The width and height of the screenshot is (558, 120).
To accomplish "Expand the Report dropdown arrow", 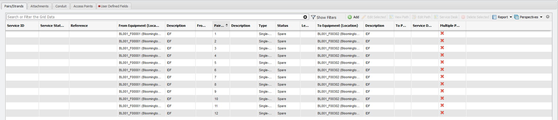I will (x=511, y=17).
